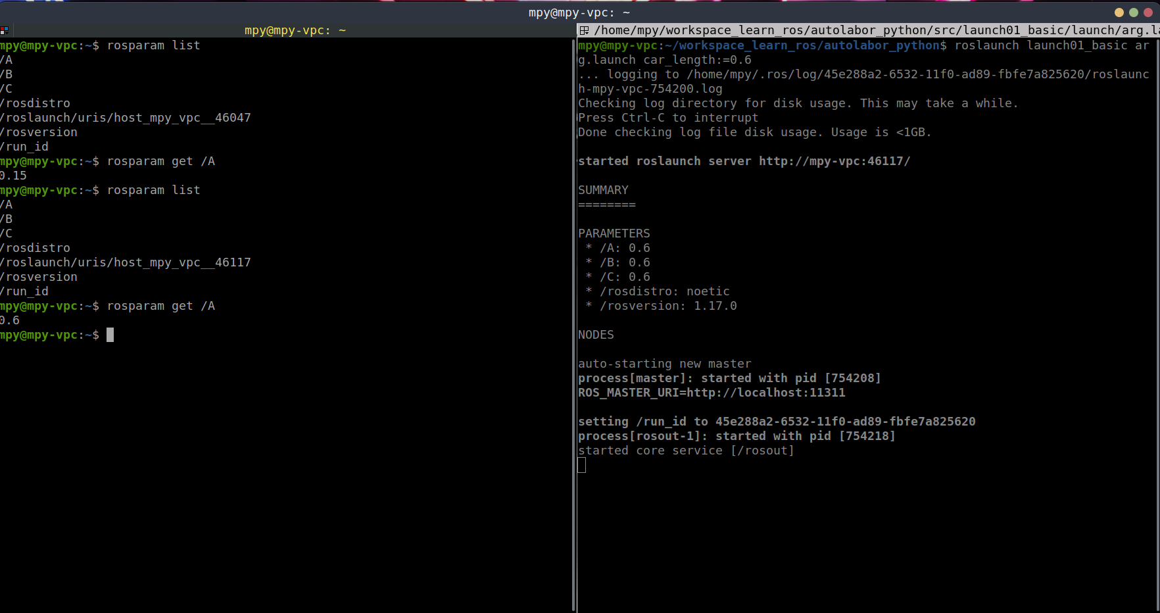Click the window title 'mpy@mpy-vpc: ~' at top
Image resolution: width=1160 pixels, height=613 pixels.
click(x=579, y=12)
